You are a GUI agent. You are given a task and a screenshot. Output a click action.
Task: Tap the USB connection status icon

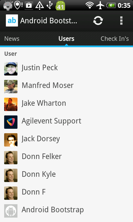coord(50,5)
